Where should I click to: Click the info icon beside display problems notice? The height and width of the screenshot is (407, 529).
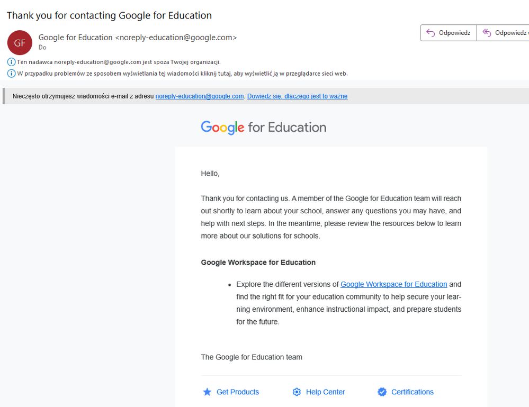point(12,74)
